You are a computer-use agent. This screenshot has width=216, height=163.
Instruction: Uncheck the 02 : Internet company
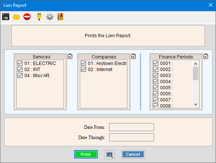[x=84, y=70]
